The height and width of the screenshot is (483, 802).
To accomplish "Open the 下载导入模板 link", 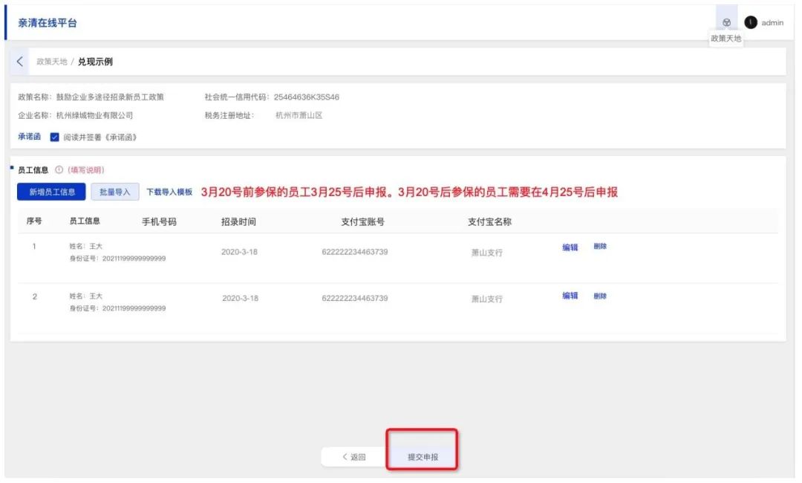I will tap(169, 192).
